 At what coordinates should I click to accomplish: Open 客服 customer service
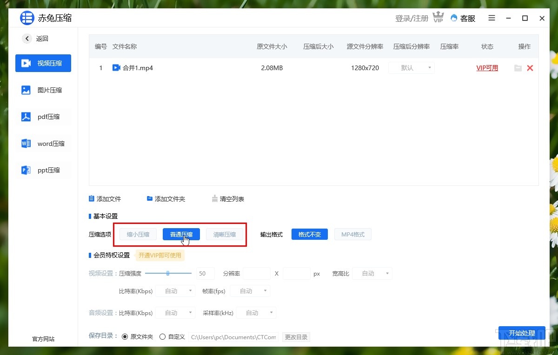click(x=463, y=18)
